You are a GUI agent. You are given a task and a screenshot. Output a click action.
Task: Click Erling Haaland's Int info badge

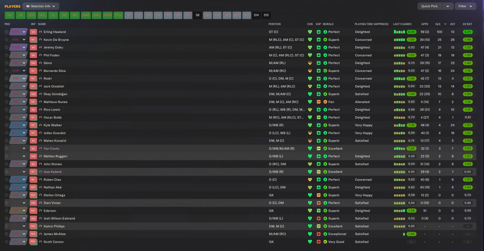33,32
